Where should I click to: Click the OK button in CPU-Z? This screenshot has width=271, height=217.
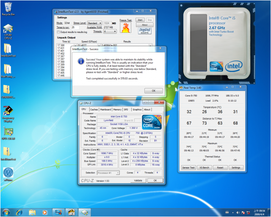tap(155, 181)
